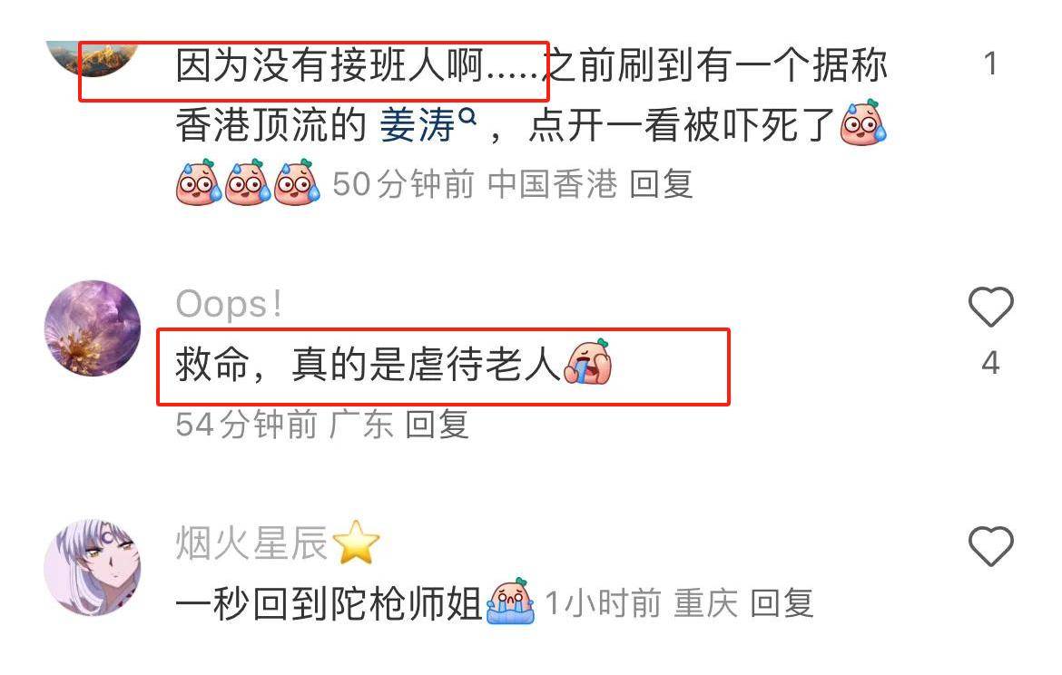This screenshot has height=675, width=1062.
Task: Select the comment text 救命，真的是虐待老人
Action: (x=368, y=364)
